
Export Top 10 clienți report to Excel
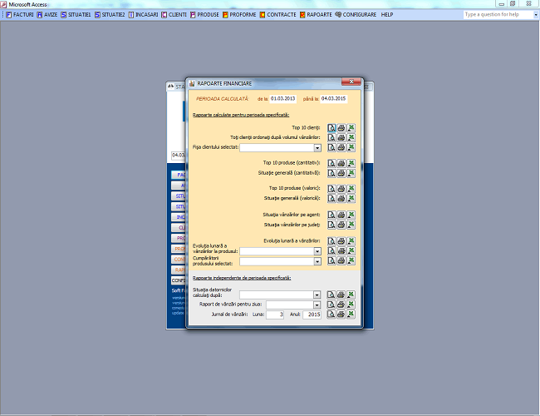pos(351,128)
